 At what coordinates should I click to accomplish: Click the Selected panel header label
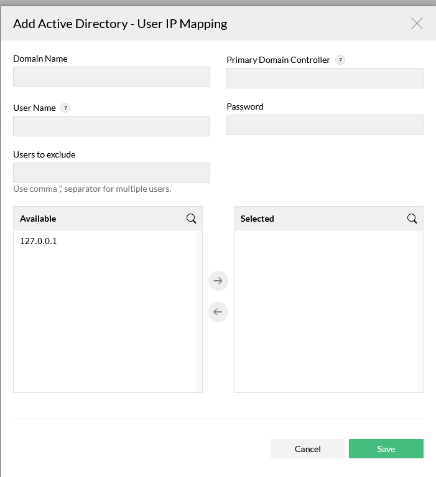257,219
